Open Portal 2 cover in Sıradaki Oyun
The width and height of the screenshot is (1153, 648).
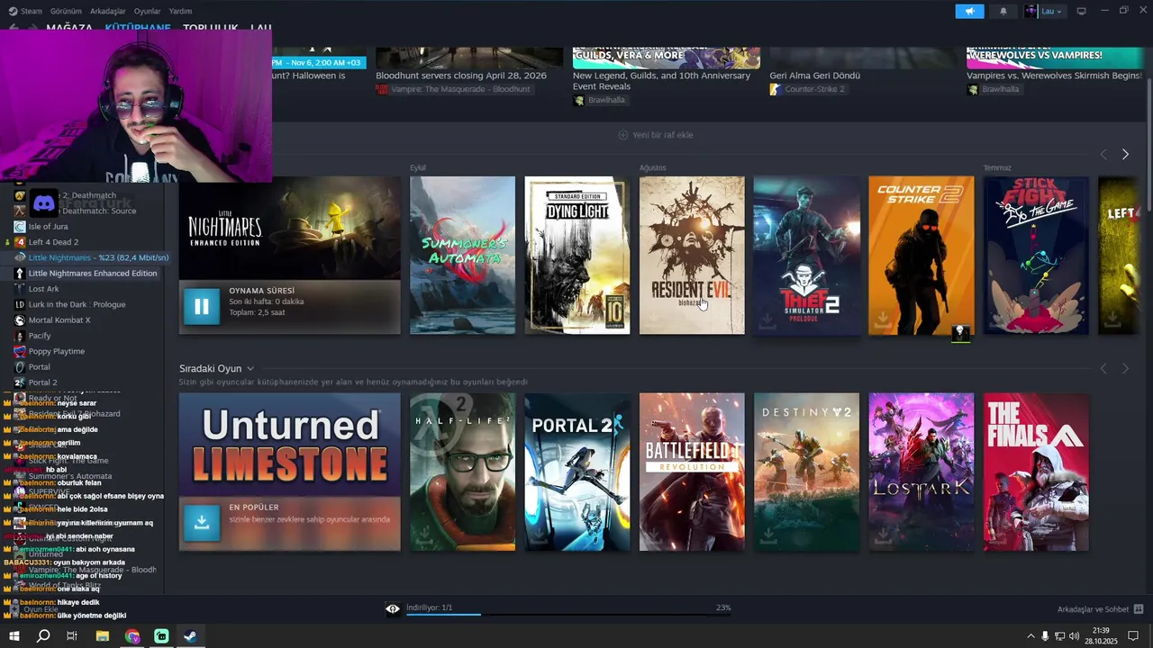[577, 472]
